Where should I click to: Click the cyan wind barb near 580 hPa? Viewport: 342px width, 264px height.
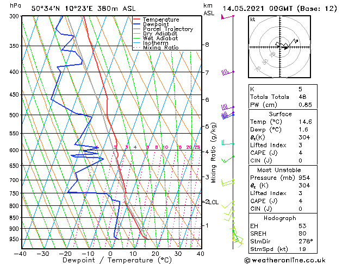click(228, 143)
